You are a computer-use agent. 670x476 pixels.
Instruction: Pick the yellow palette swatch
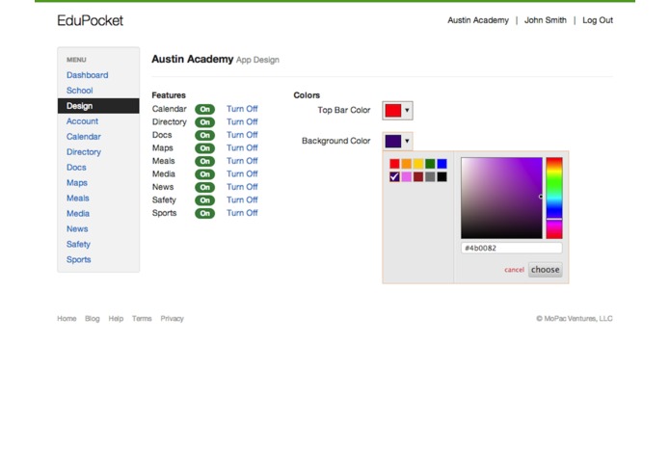coord(418,164)
